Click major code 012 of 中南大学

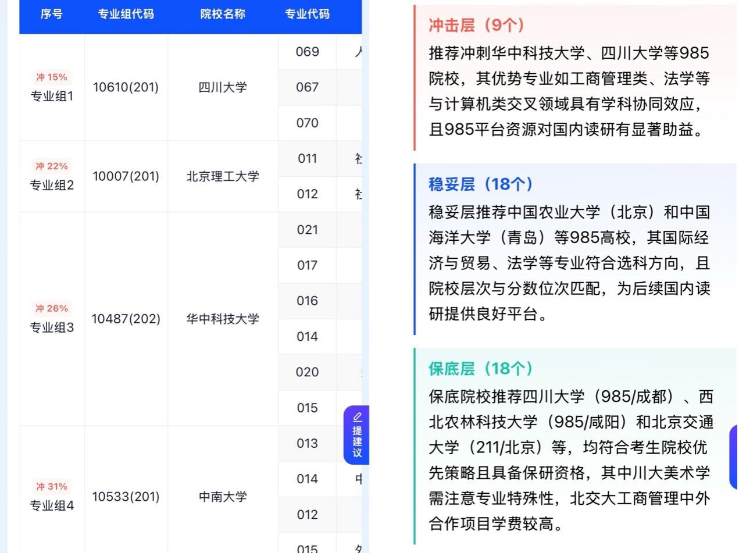pyautogui.click(x=307, y=515)
